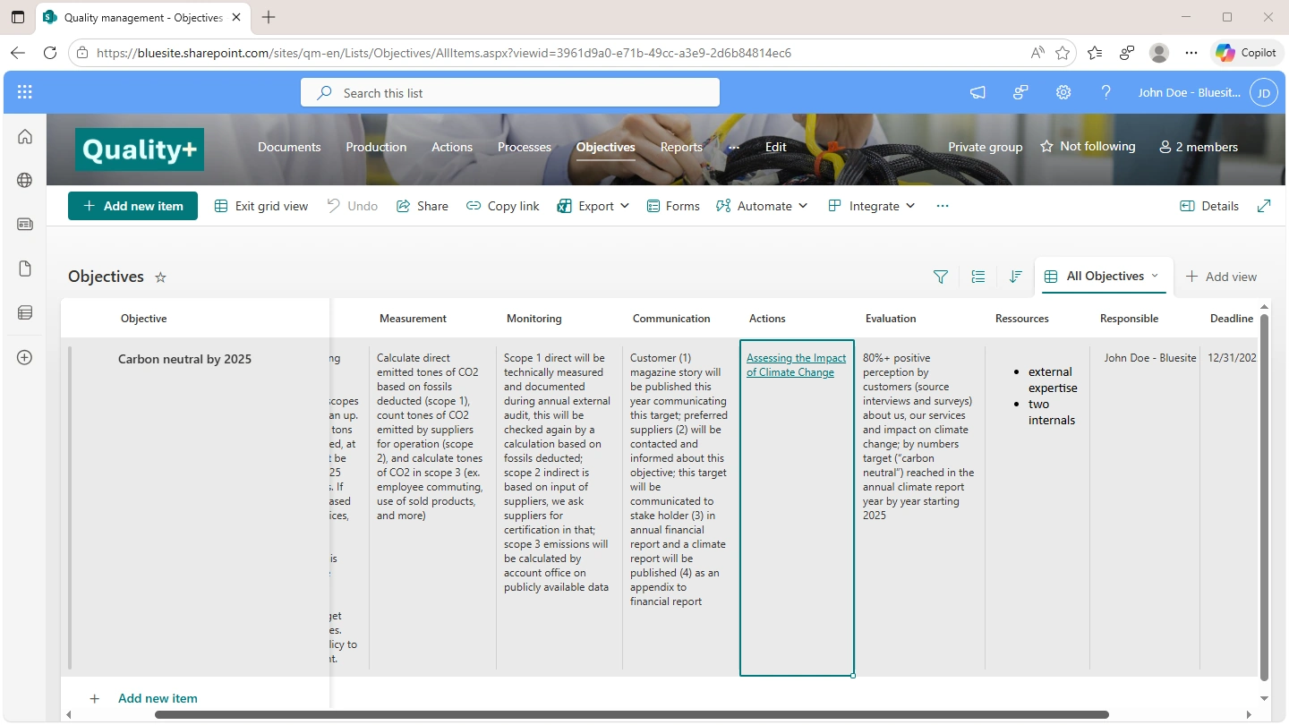Click the group-by icon beside filter
The height and width of the screenshot is (725, 1289).
(x=977, y=277)
